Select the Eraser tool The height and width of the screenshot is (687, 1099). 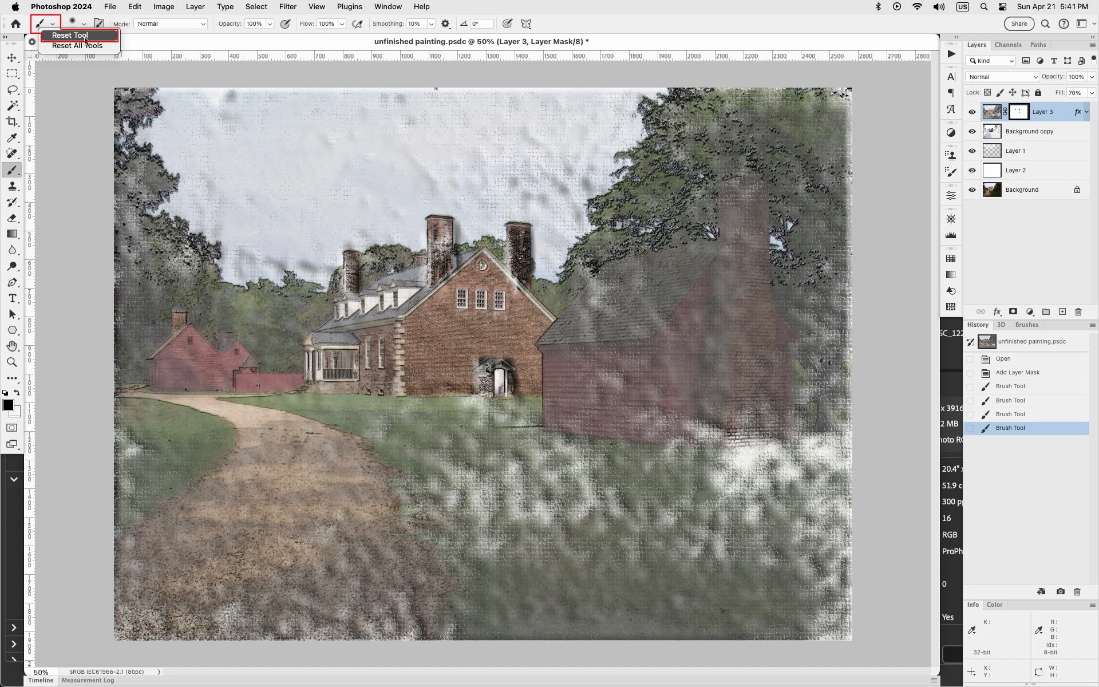pos(12,218)
